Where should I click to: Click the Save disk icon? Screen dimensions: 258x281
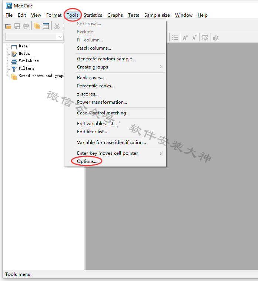click(x=17, y=26)
